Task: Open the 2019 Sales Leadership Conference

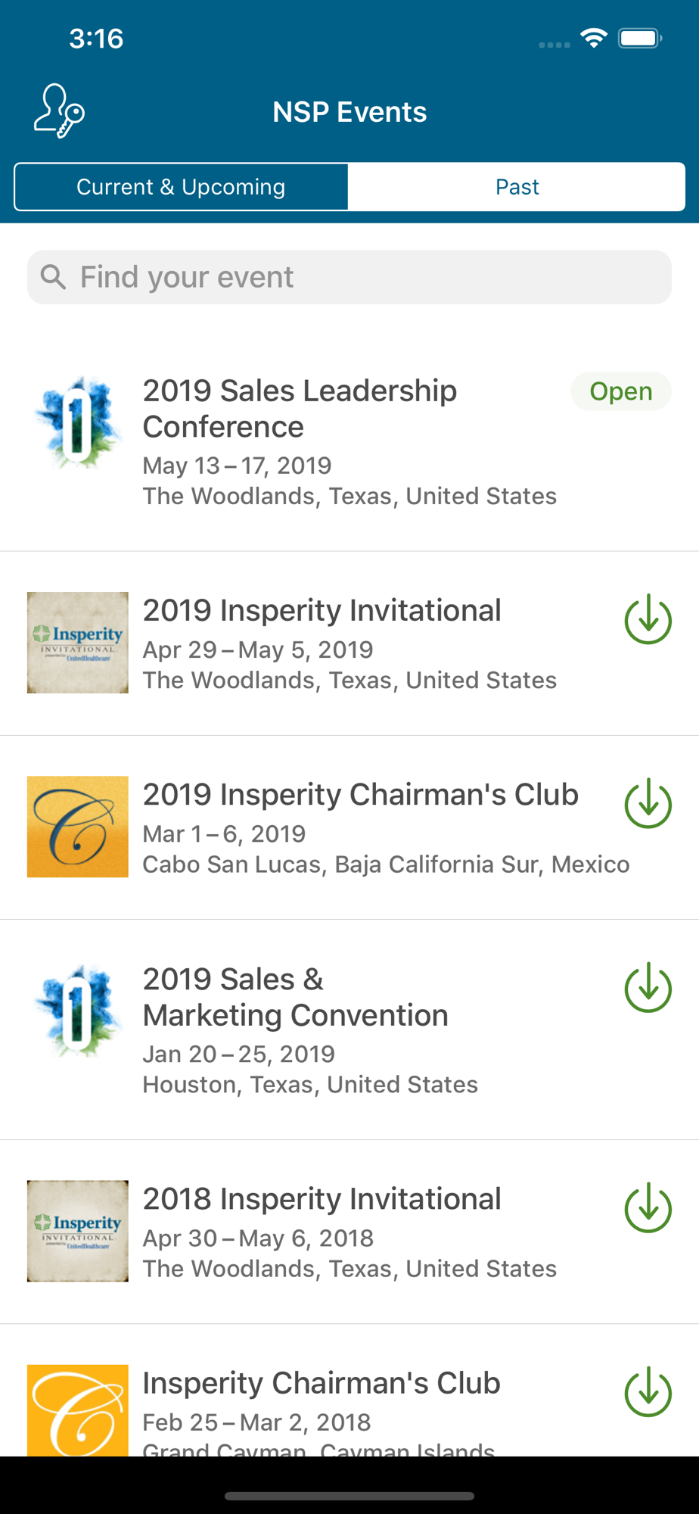Action: (349, 441)
